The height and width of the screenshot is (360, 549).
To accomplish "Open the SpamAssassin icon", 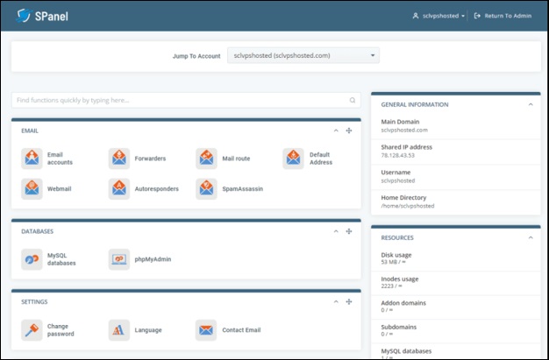I will [x=206, y=189].
